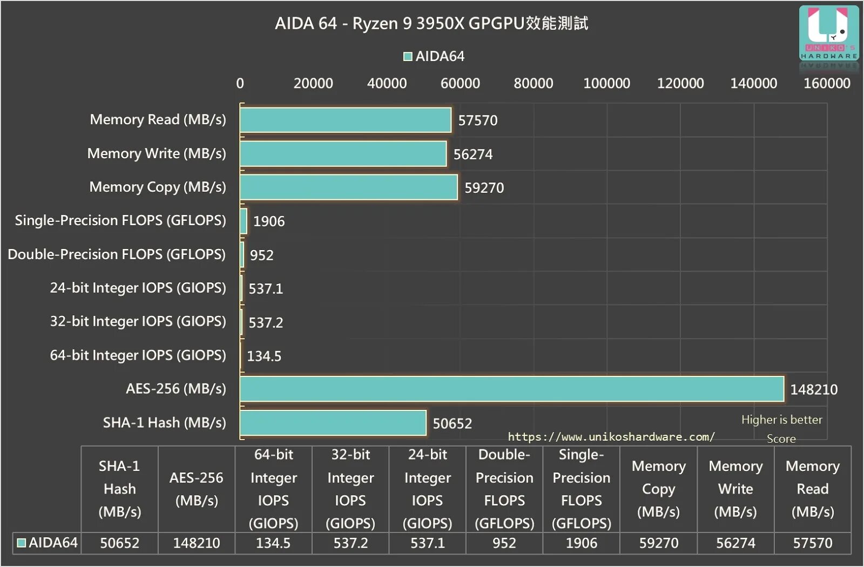Click the AIDA64 swatch in the table row
This screenshot has height=567, width=864.
(x=22, y=543)
